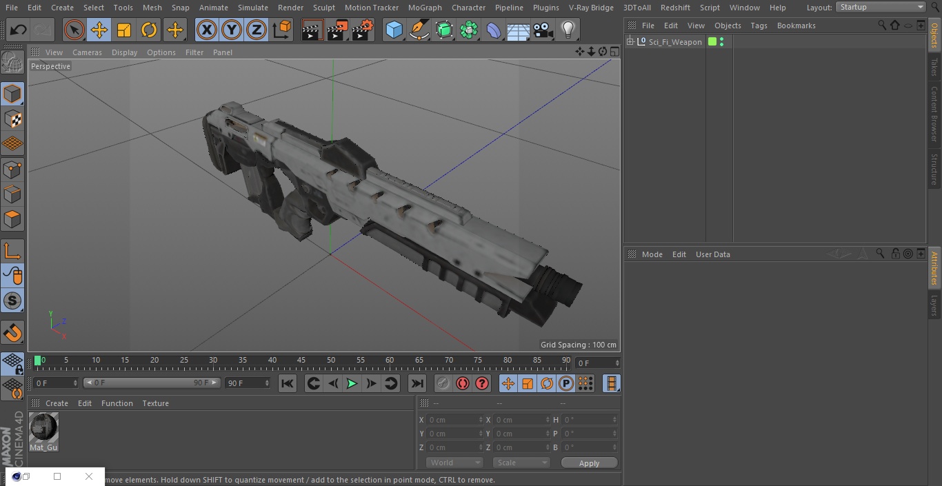The width and height of the screenshot is (942, 486).
Task: Click Sci_Fi_Weapon green layer swatch
Action: 712,42
